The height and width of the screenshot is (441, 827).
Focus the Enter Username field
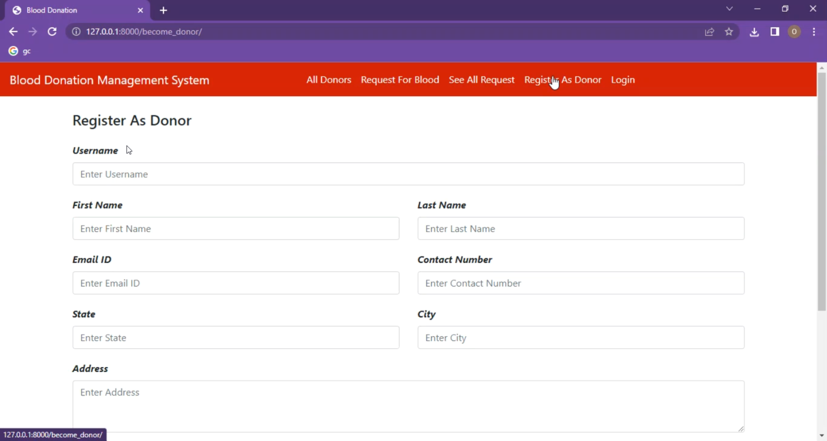[x=408, y=174]
